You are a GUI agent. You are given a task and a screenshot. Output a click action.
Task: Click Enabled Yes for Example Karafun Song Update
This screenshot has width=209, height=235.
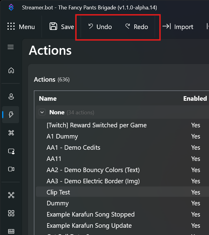195,226
